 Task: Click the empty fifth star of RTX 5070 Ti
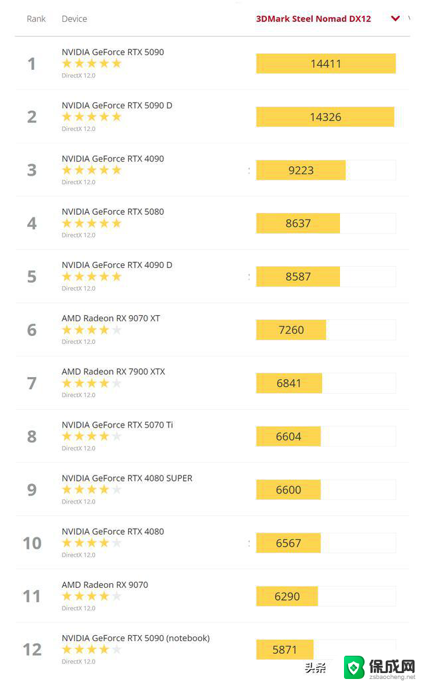pos(116,436)
